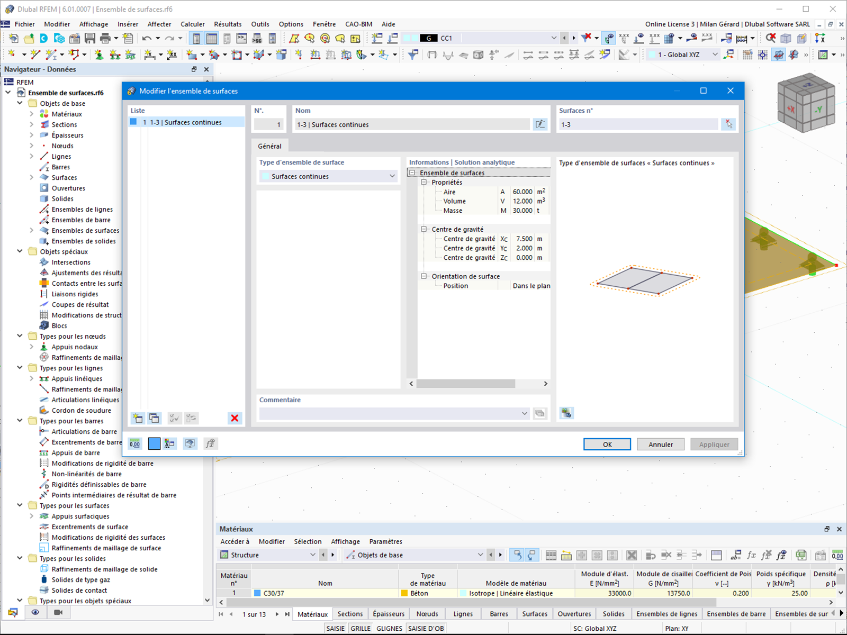
Task: Close the Matériaux table panel
Action: 839,529
